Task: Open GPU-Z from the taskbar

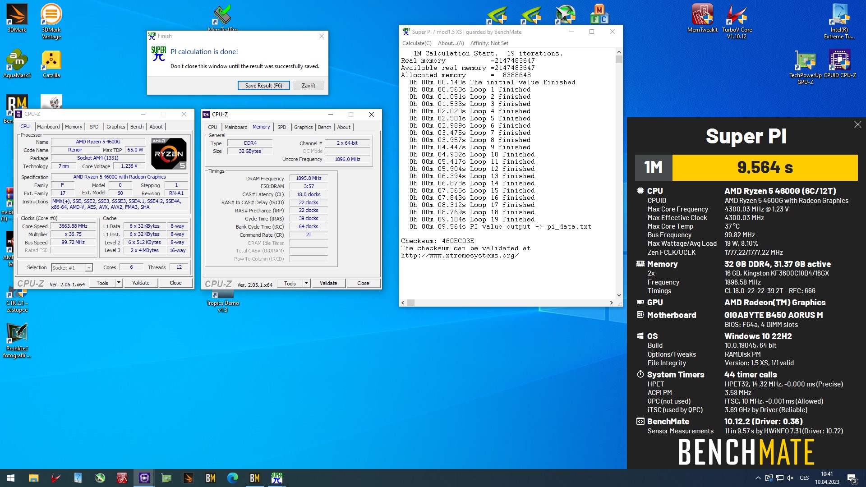Action: pyautogui.click(x=166, y=478)
